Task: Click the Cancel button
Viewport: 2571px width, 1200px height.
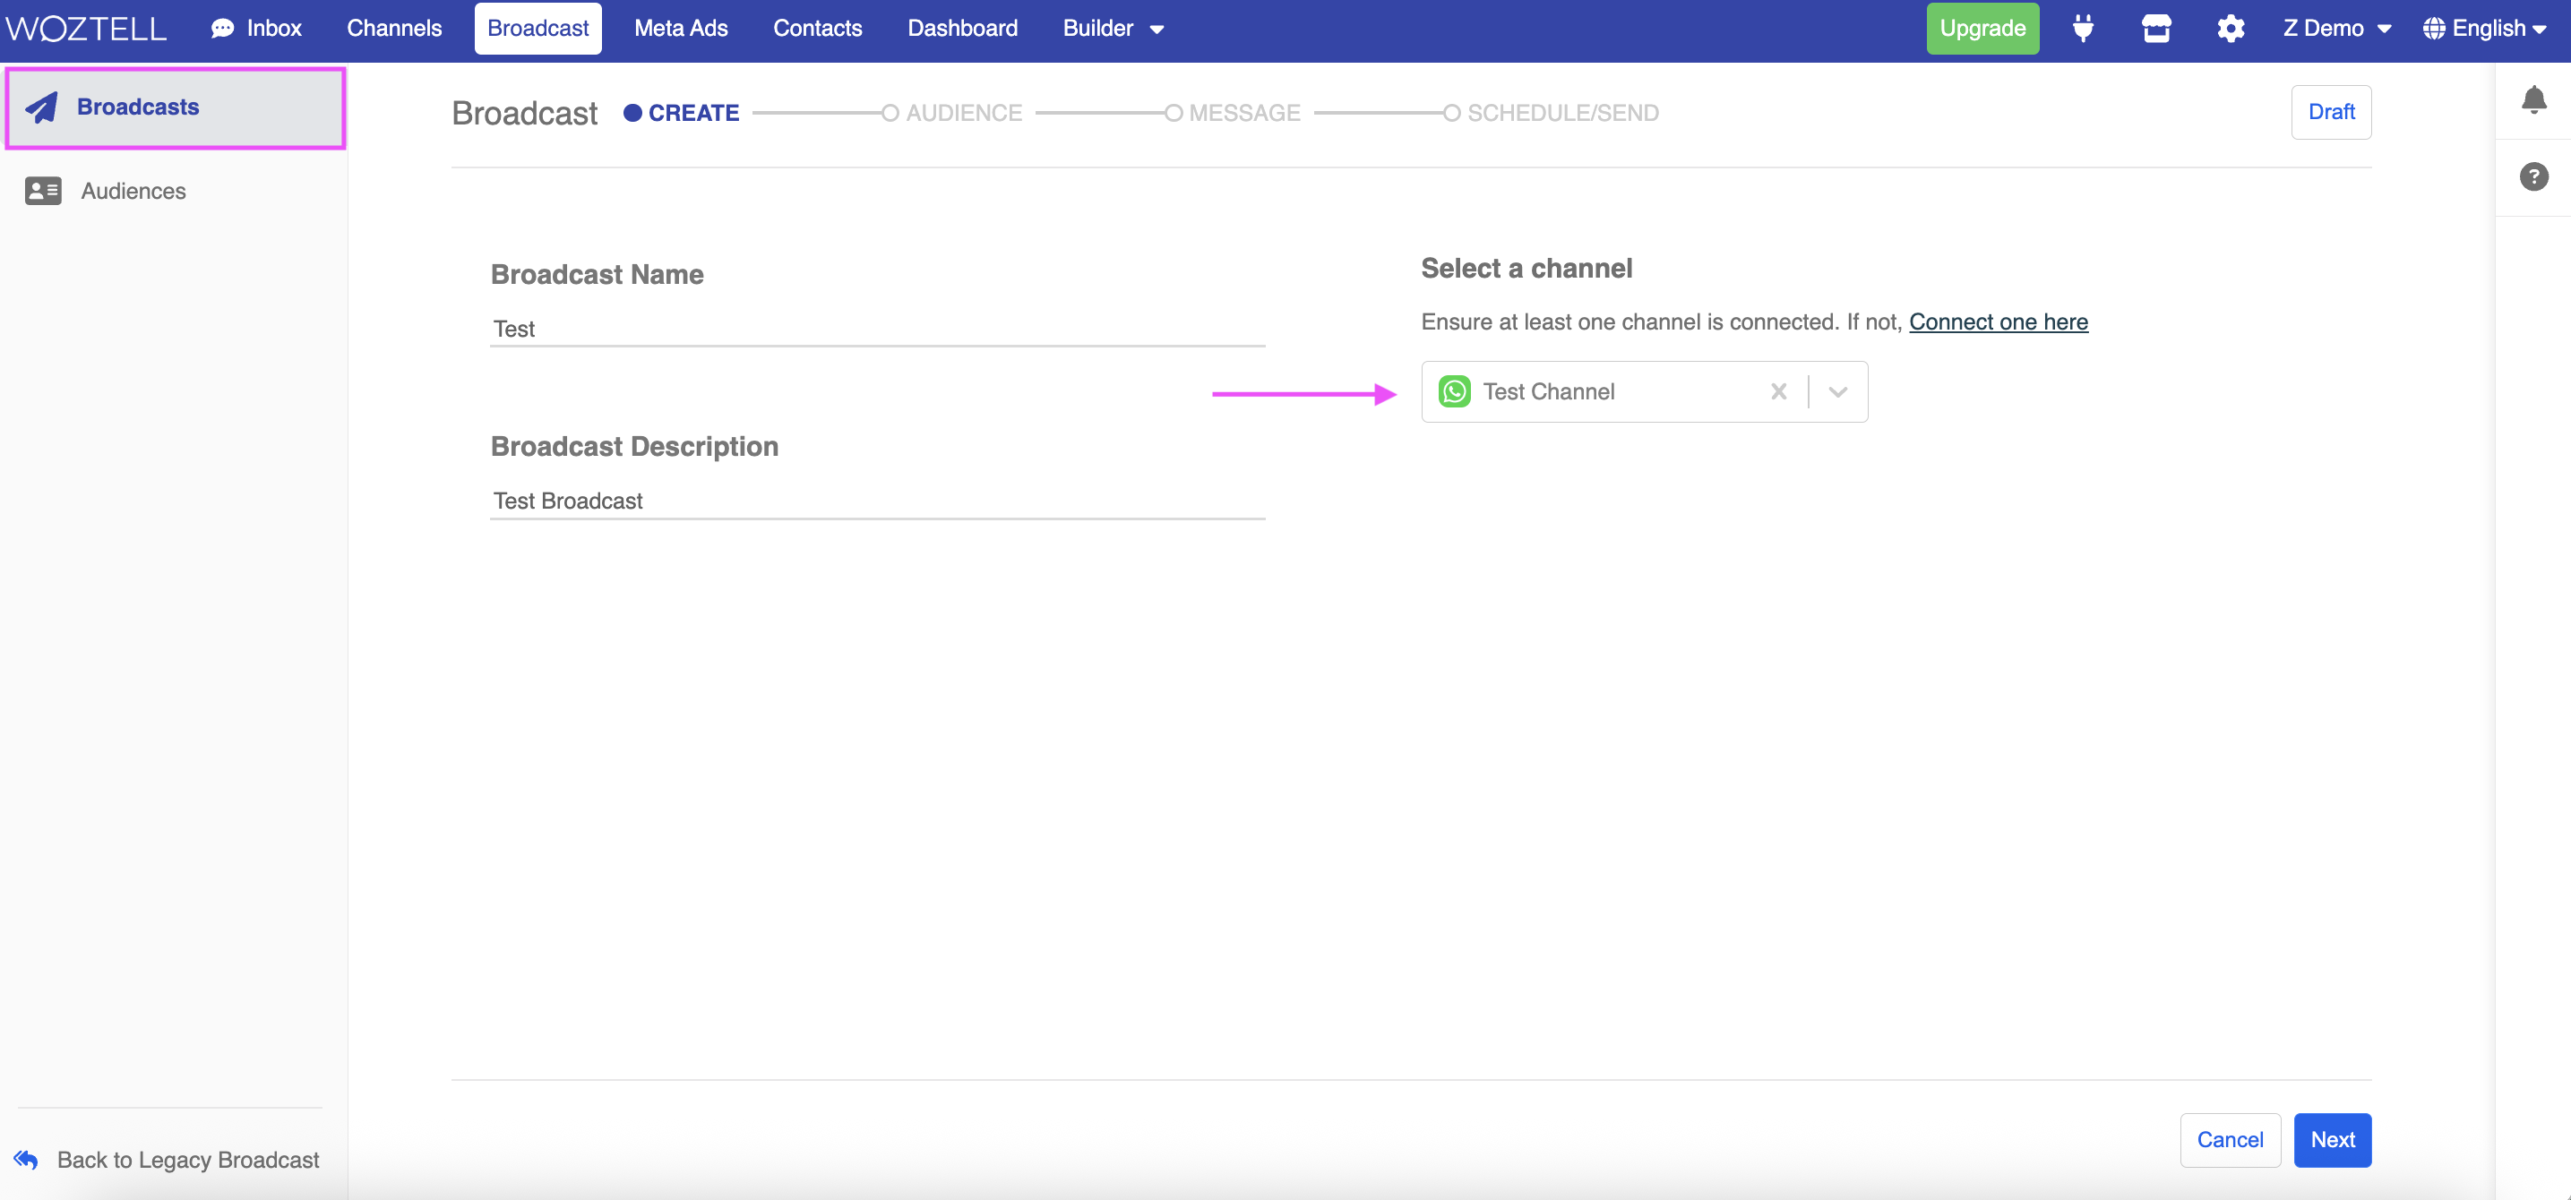Action: (x=2230, y=1139)
